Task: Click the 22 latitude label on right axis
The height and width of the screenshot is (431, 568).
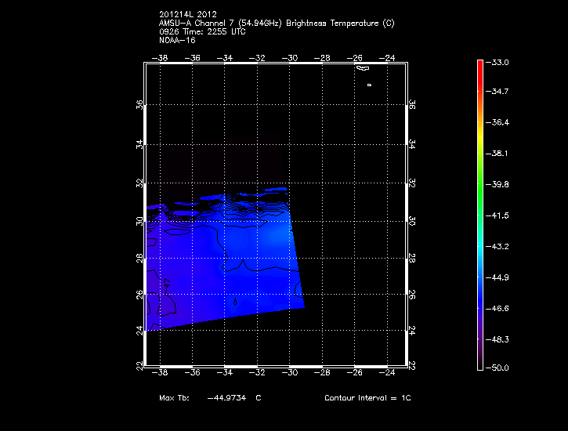Action: click(413, 366)
